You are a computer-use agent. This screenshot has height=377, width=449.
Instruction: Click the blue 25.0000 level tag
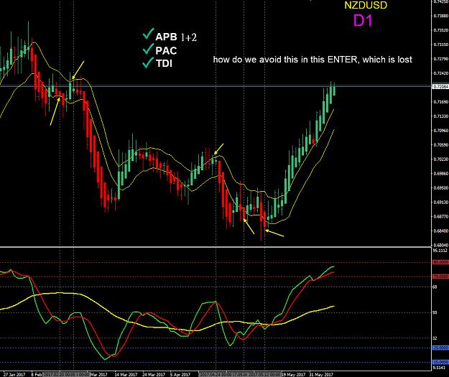coord(440,348)
